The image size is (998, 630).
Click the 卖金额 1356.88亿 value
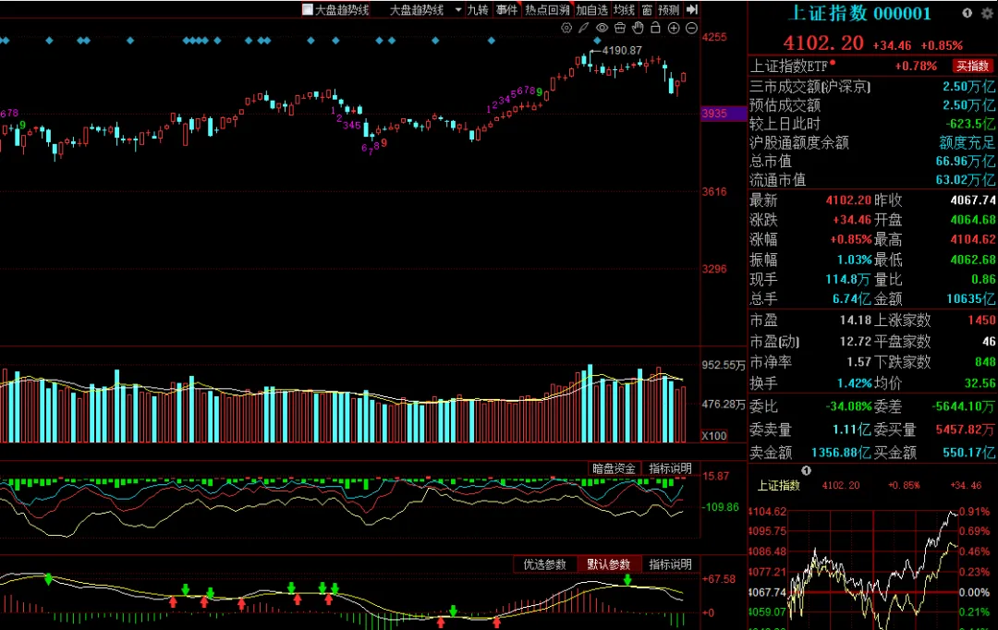click(842, 453)
